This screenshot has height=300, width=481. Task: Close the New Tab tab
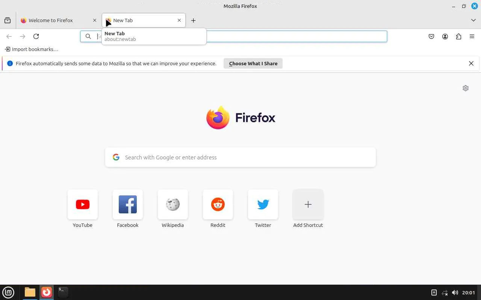[x=179, y=20]
